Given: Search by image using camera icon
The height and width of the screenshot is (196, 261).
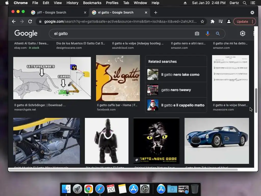Looking at the screenshot, I should pyautogui.click(x=197, y=33).
